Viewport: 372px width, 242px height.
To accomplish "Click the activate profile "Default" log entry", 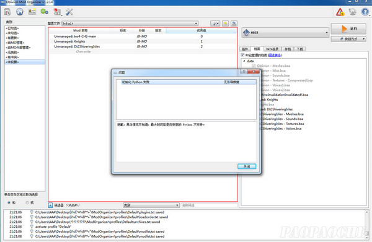I will [53, 227].
